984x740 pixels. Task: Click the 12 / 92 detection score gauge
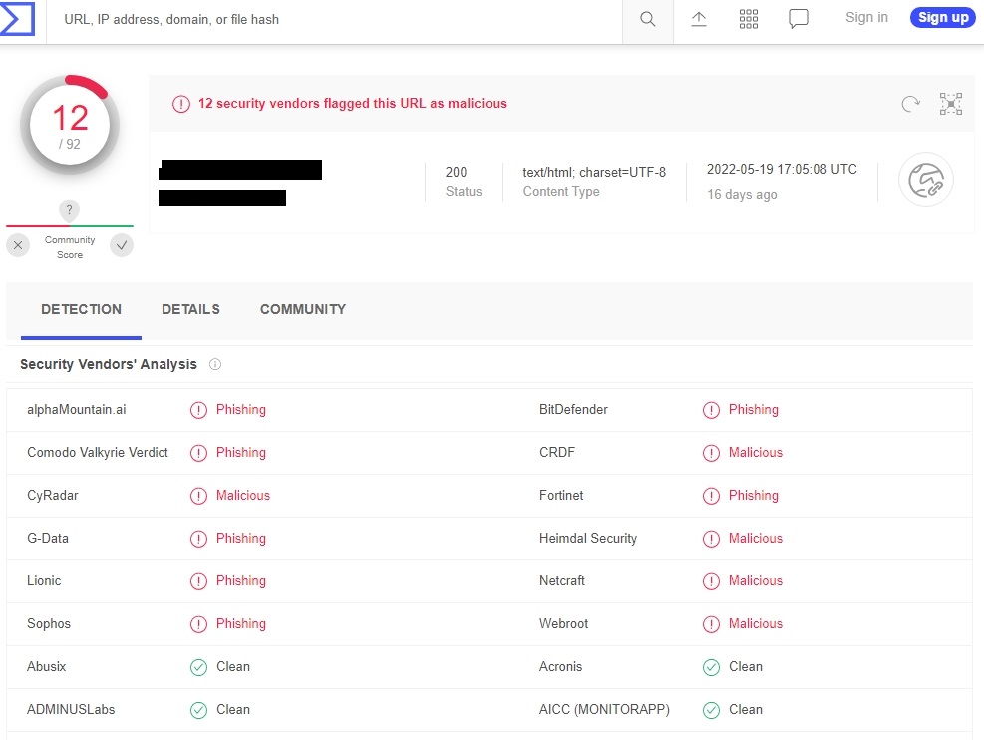click(70, 125)
